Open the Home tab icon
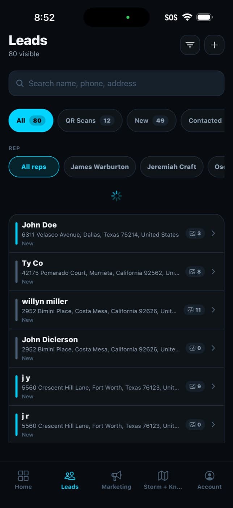233x508 pixels. coord(23,475)
